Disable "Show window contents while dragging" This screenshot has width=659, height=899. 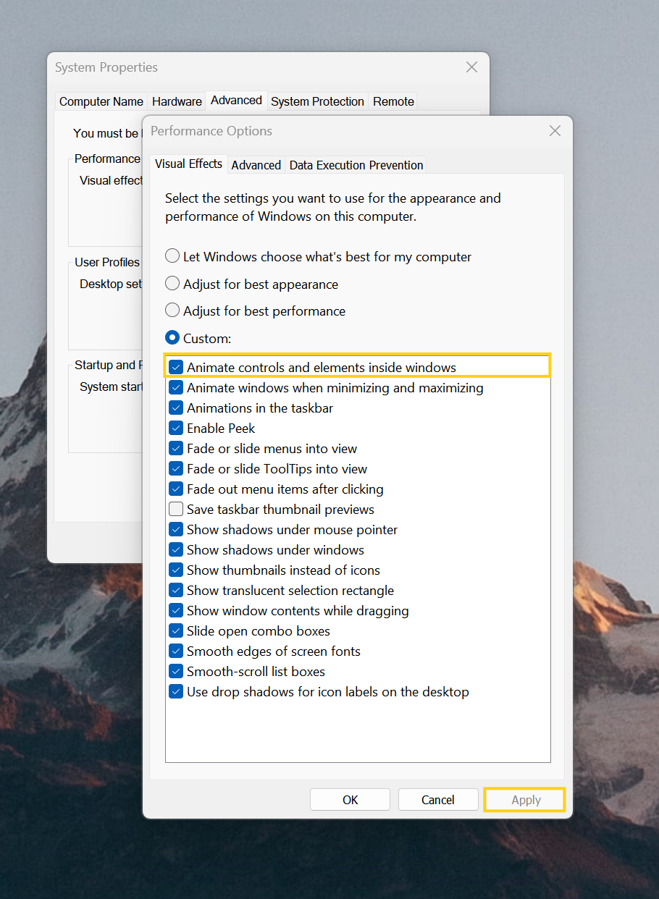click(x=175, y=610)
